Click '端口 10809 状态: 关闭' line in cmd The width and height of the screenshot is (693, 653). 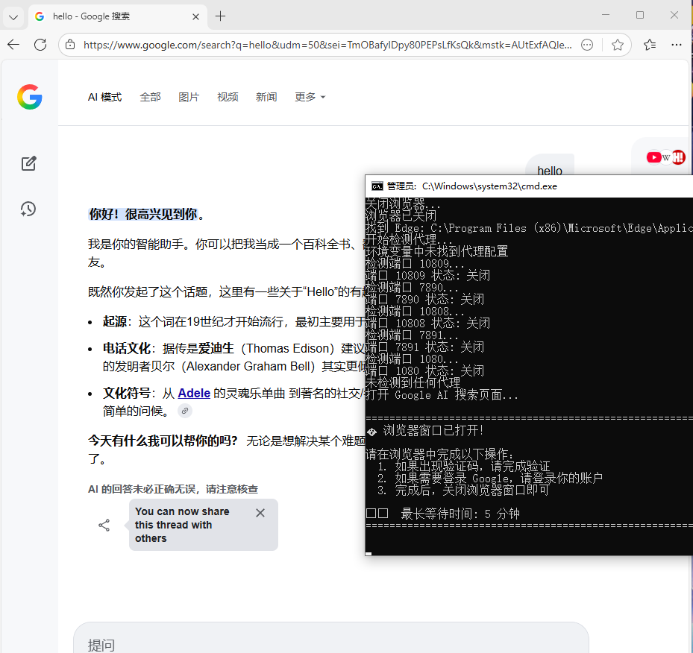[428, 276]
